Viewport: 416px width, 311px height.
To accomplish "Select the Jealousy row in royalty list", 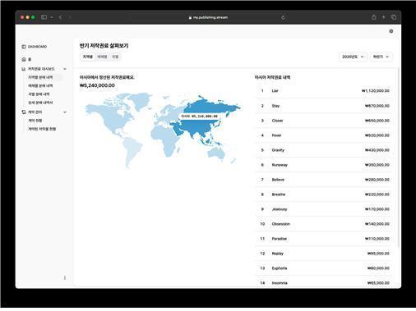I will coord(324,209).
